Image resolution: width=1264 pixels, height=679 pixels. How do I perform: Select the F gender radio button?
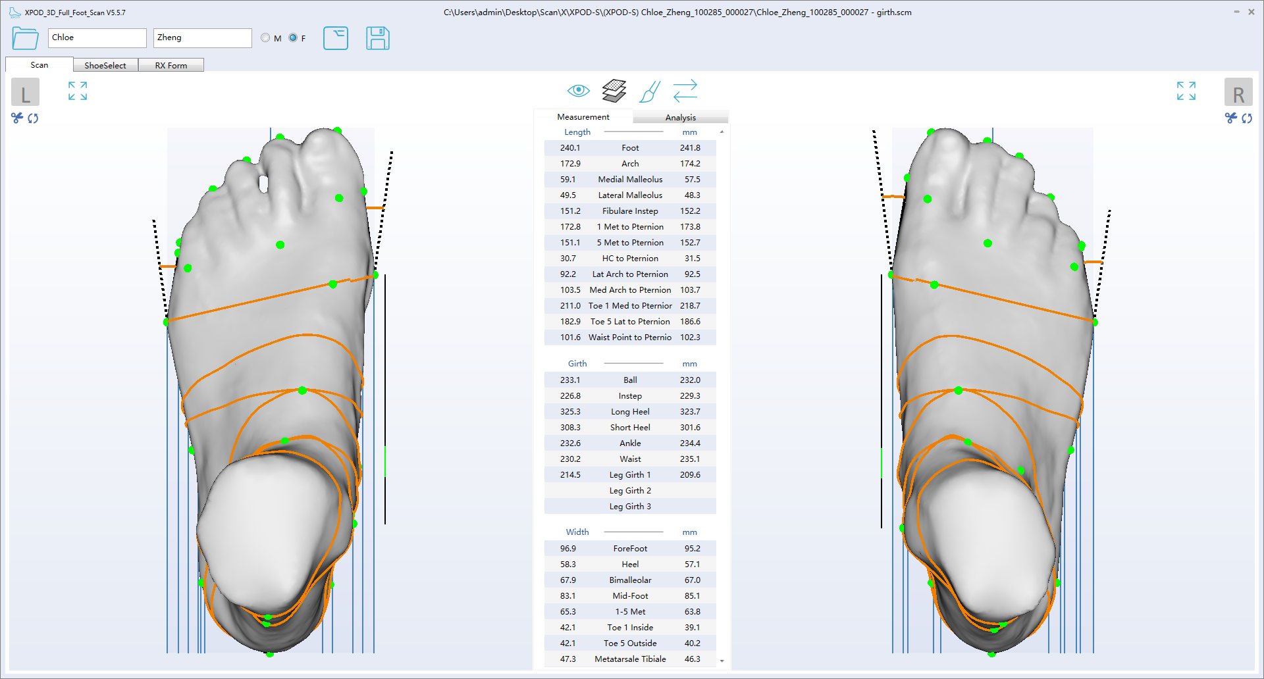pos(293,38)
